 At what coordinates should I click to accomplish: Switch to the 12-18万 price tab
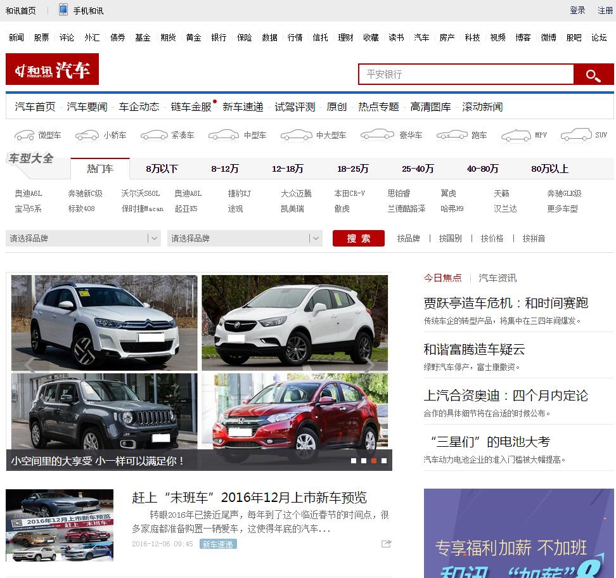[x=288, y=169]
